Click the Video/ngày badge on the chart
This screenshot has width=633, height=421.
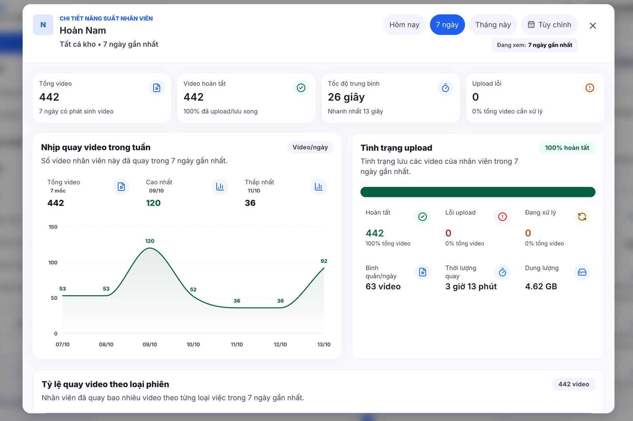pos(310,147)
